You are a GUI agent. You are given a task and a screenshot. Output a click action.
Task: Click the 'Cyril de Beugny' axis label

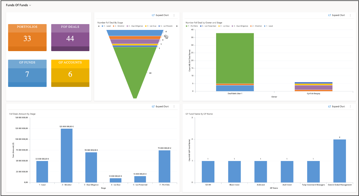(x=313, y=93)
